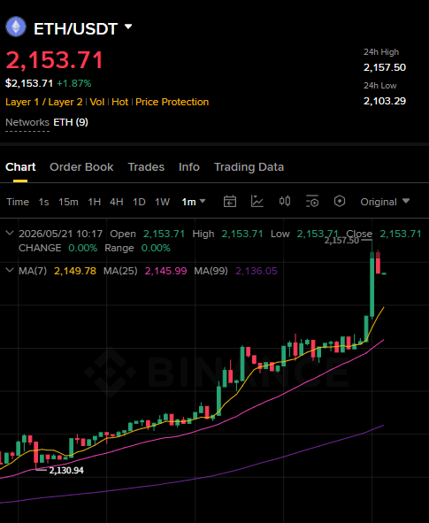
Task: Click the CHANGE 0.00% value
Action: click(x=82, y=248)
